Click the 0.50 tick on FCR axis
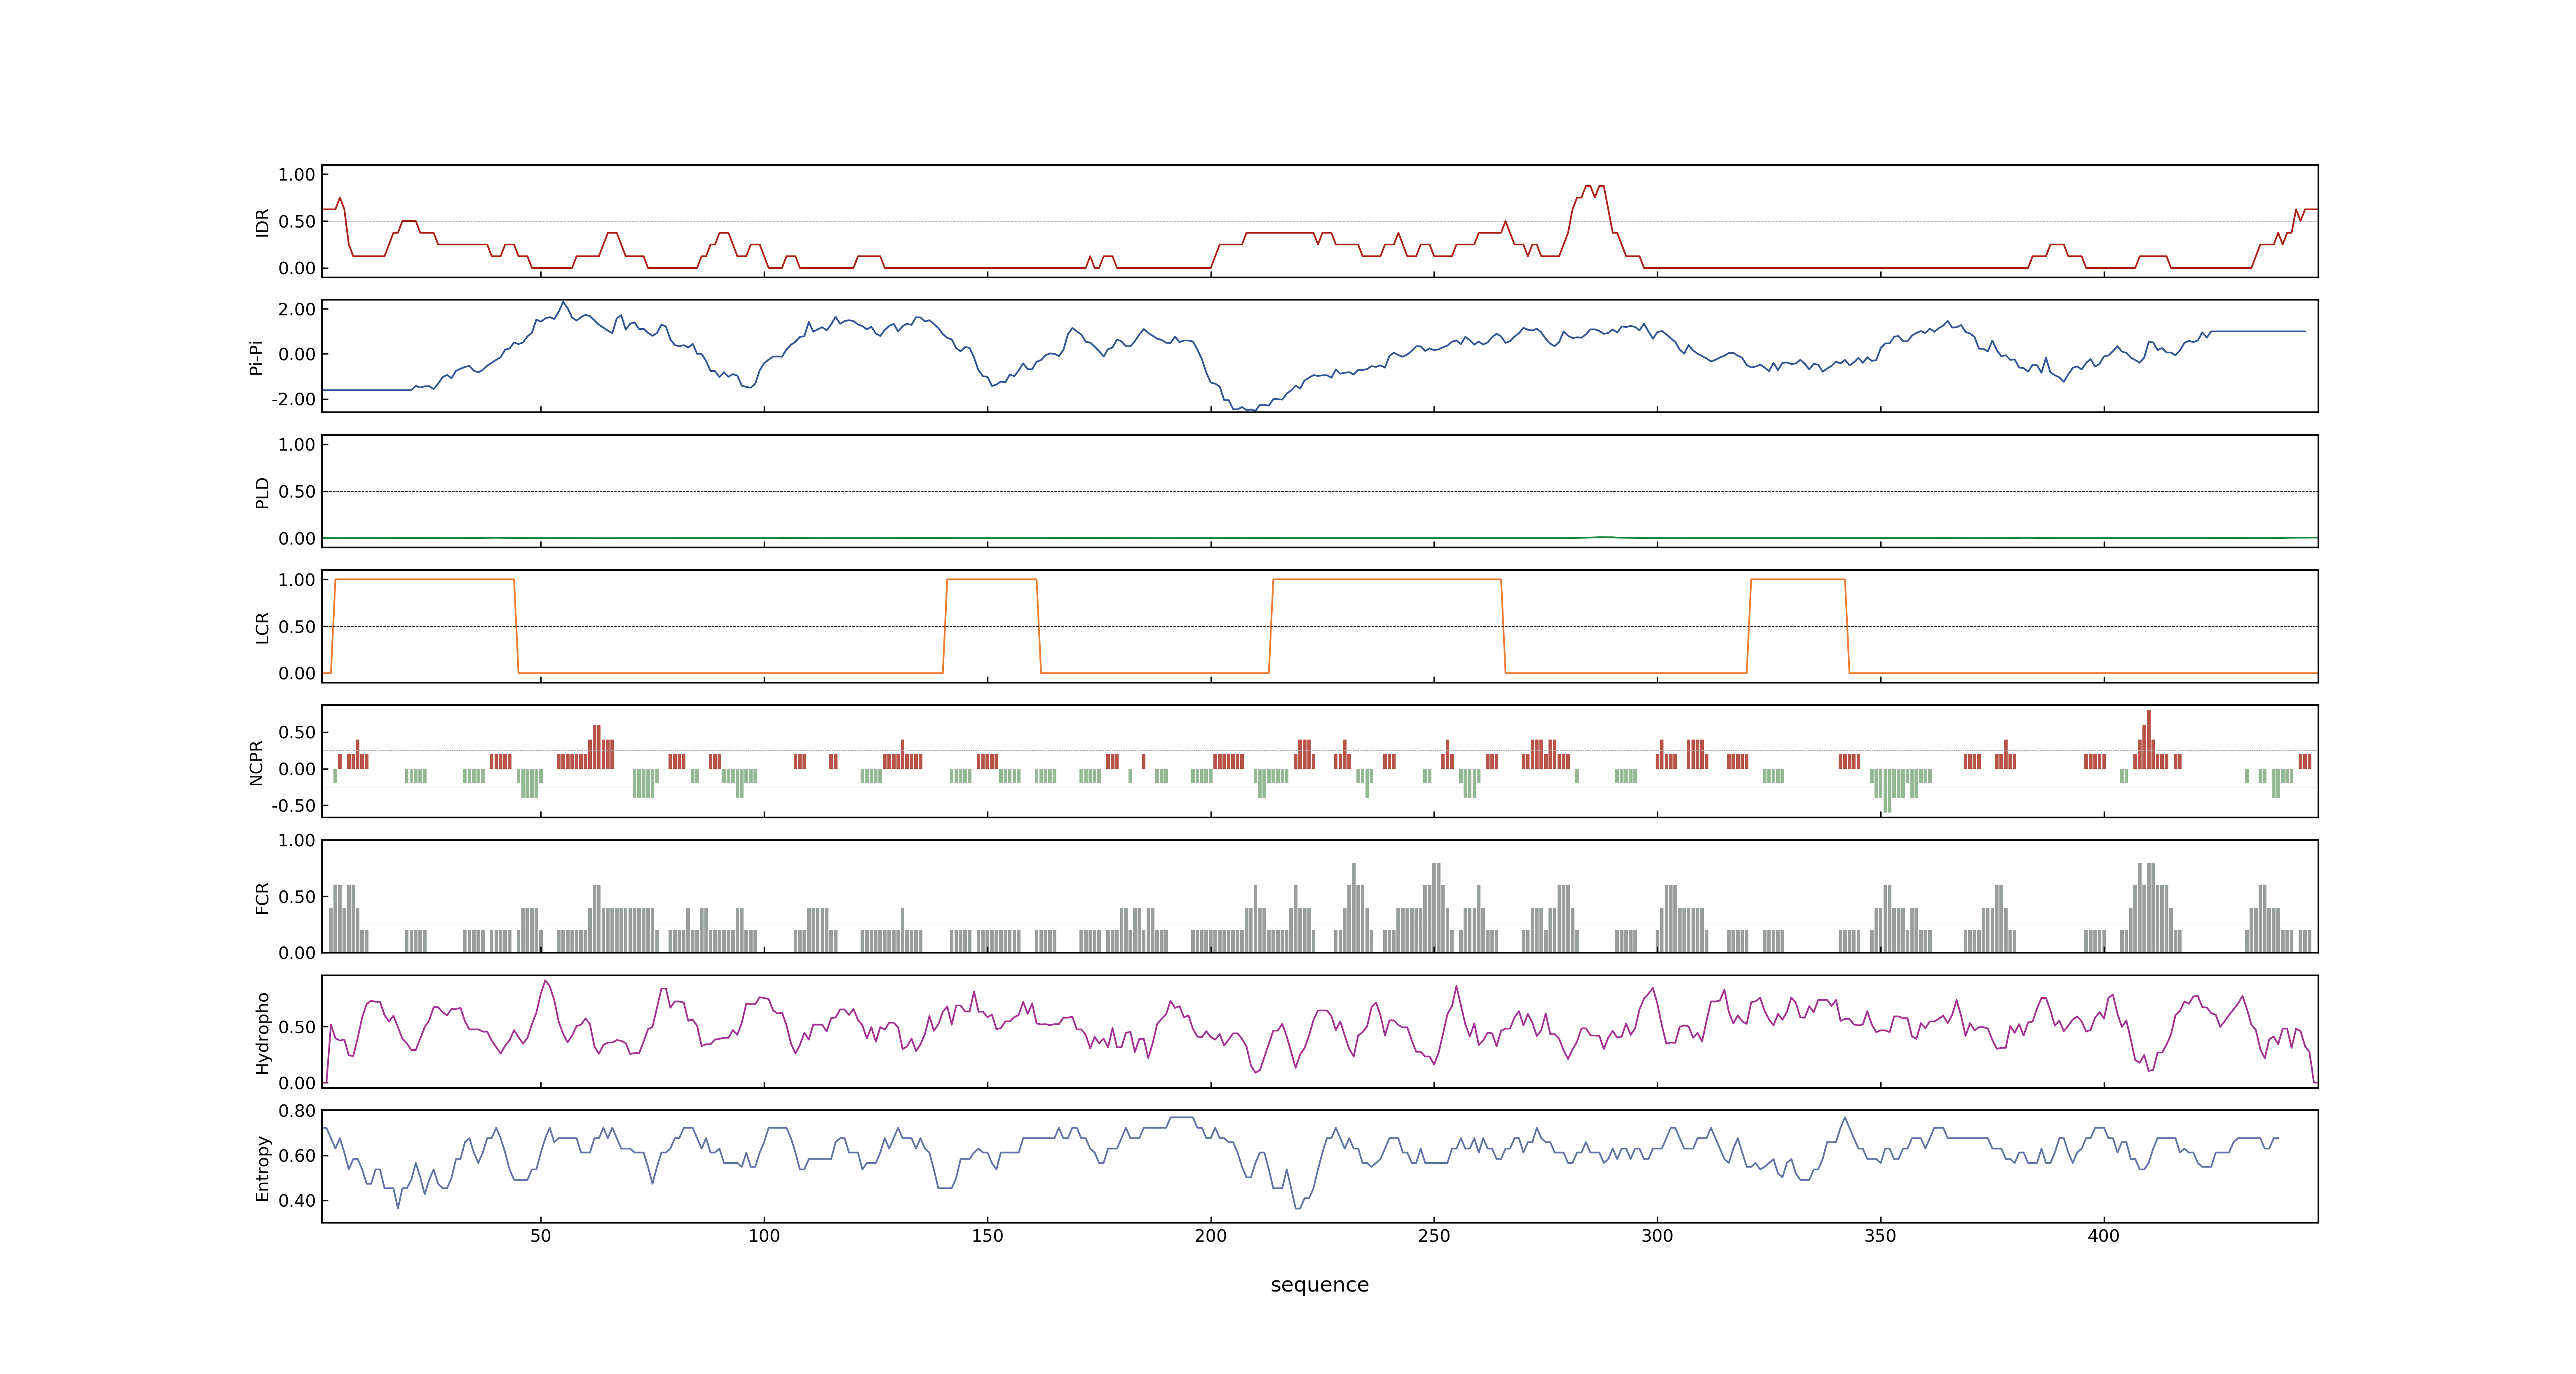Viewport: 2576px width, 1374px height. (297, 897)
